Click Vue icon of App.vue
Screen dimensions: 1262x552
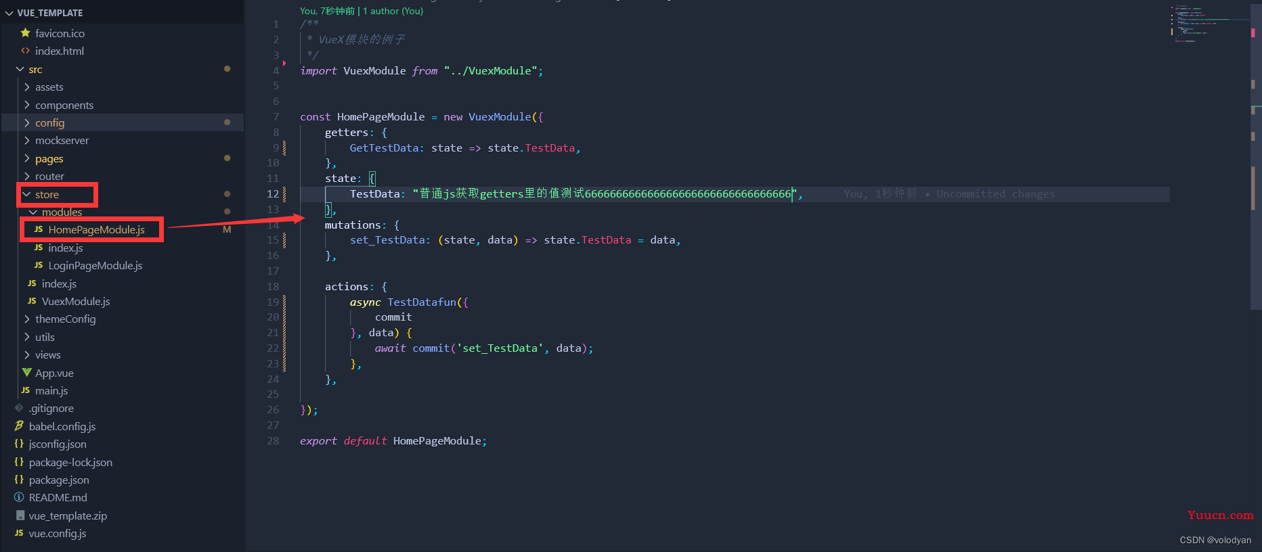click(x=26, y=373)
